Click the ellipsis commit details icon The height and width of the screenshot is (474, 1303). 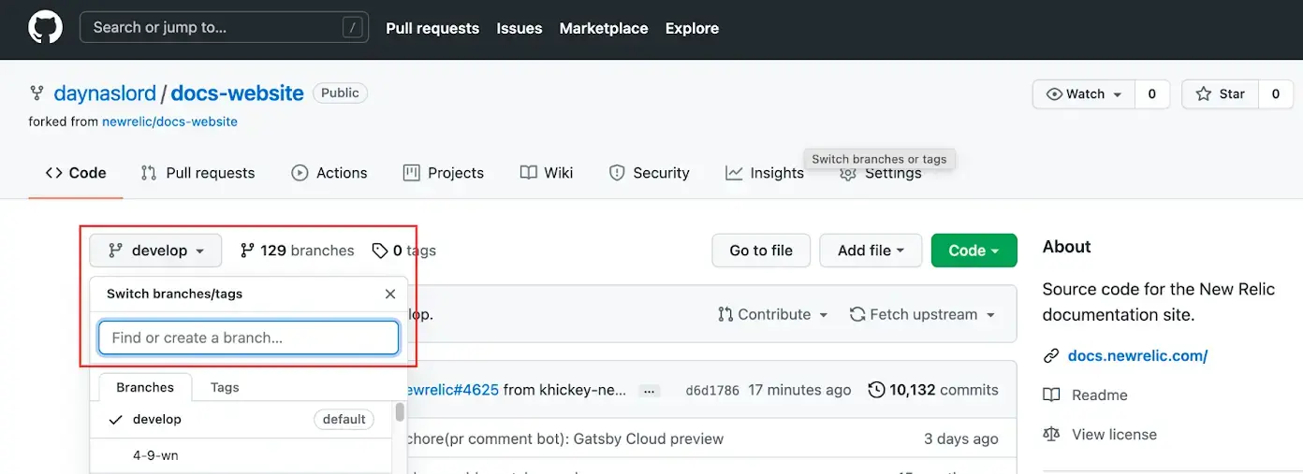651,390
